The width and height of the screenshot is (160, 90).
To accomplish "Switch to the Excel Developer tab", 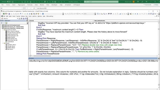I will pyautogui.click(x=54, y=5).
